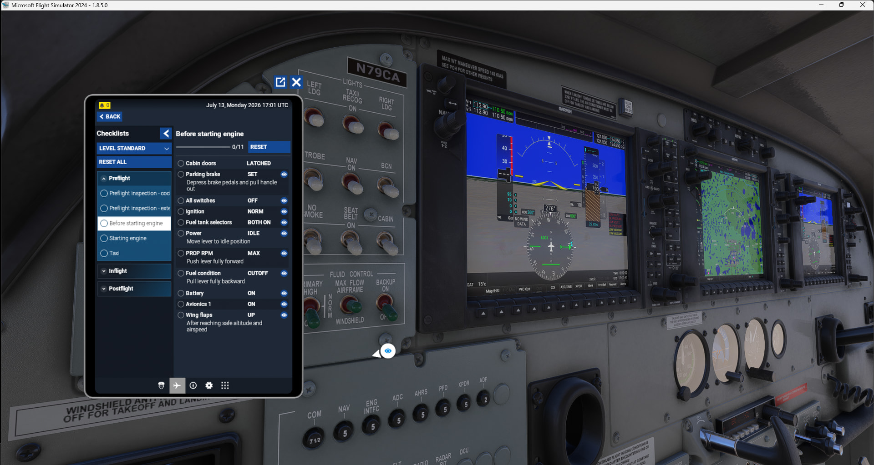Open the LEVEL STANDARD dropdown
Viewport: 874px width, 465px height.
tap(134, 148)
